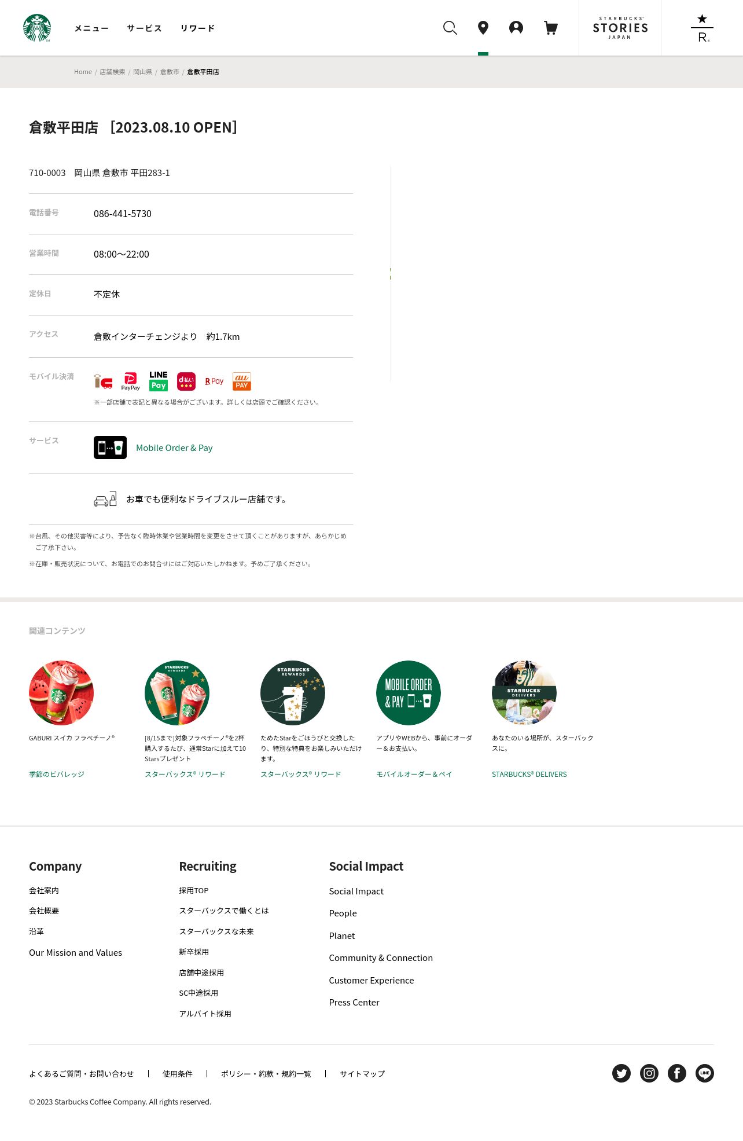The width and height of the screenshot is (743, 1141).
Task: Open the LINE social icon
Action: tap(705, 1073)
